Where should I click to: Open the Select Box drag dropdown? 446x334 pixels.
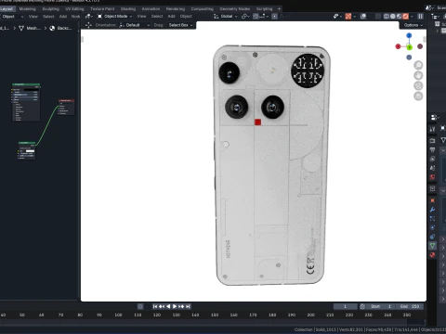pos(180,25)
